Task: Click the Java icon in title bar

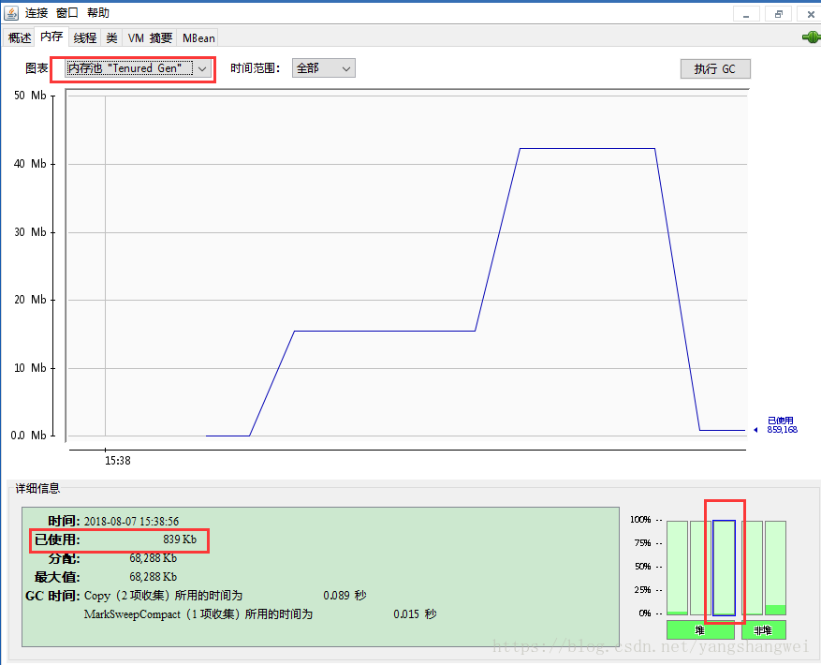Action: pos(11,13)
